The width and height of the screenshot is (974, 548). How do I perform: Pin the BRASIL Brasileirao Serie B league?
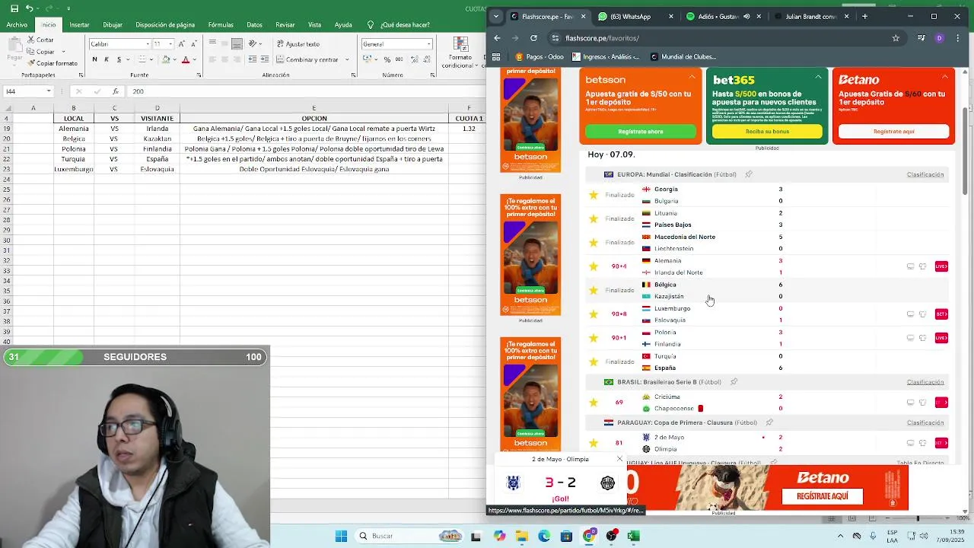click(x=734, y=382)
